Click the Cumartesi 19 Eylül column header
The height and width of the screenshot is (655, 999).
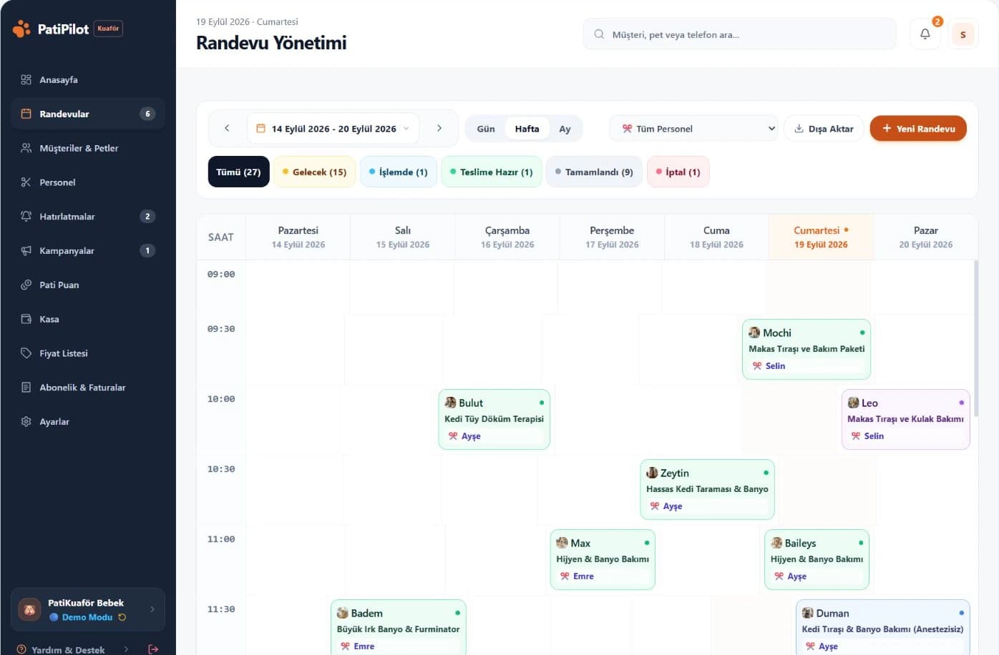point(821,237)
